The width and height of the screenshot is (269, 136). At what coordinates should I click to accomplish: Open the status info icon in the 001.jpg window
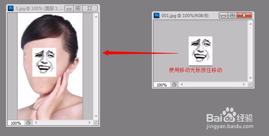(x=174, y=85)
